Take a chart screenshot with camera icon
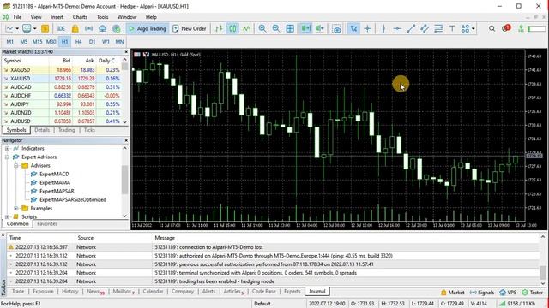The height and width of the screenshot is (308, 549). [x=336, y=28]
